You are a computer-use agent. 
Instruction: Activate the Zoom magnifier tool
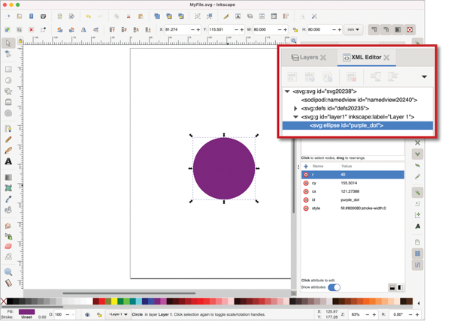pyautogui.click(x=8, y=271)
